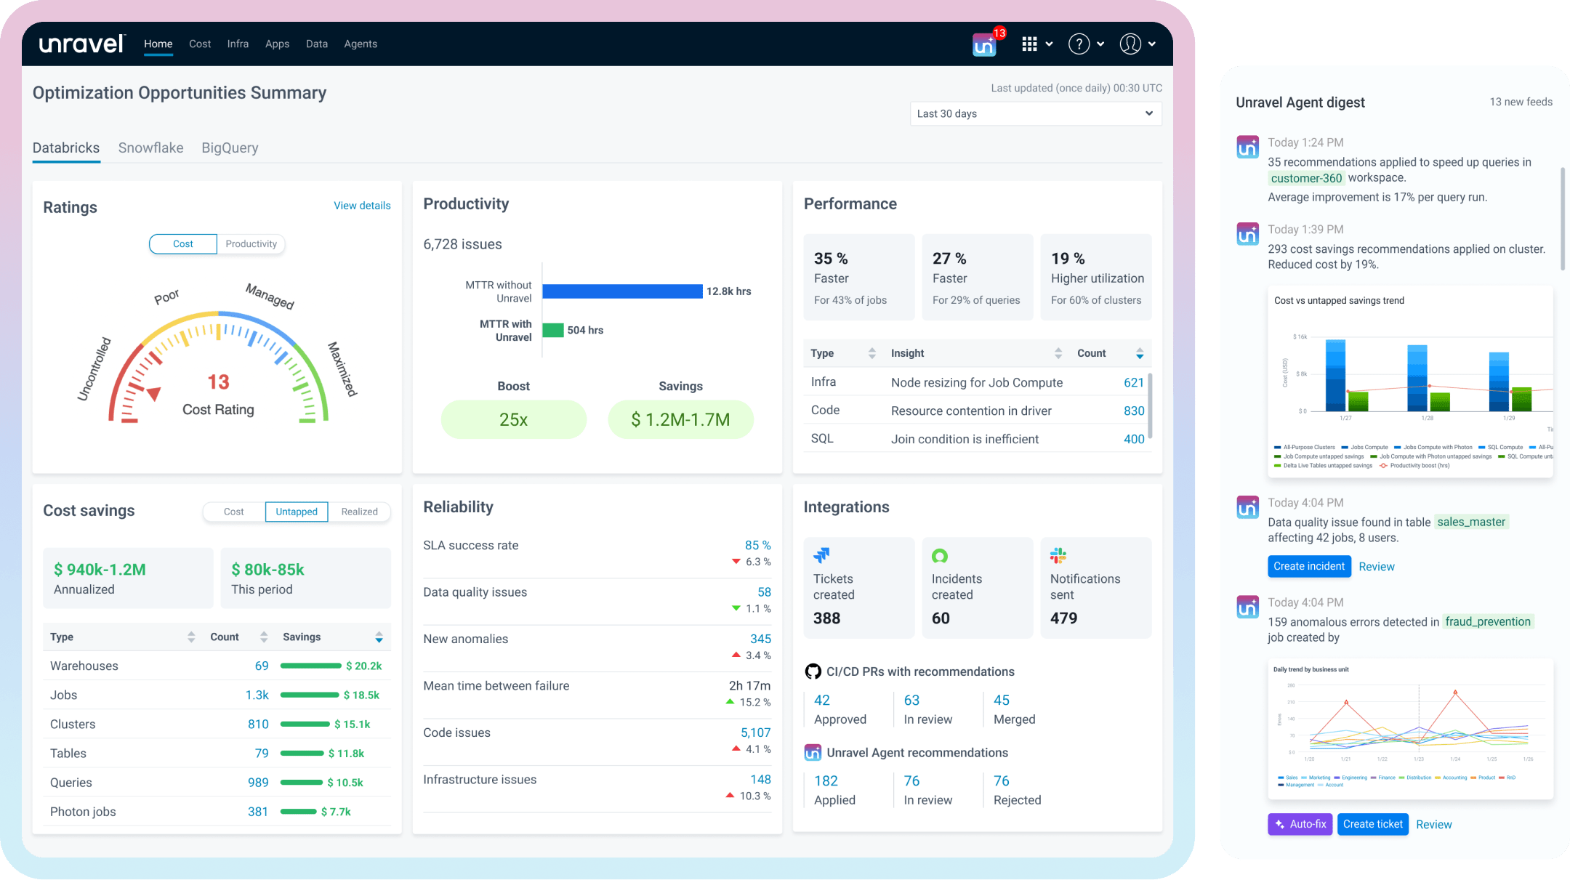Screen dimensions: 1570x880
Task: Click the agent avatar on fraud_prevention feed
Action: coord(1248,607)
